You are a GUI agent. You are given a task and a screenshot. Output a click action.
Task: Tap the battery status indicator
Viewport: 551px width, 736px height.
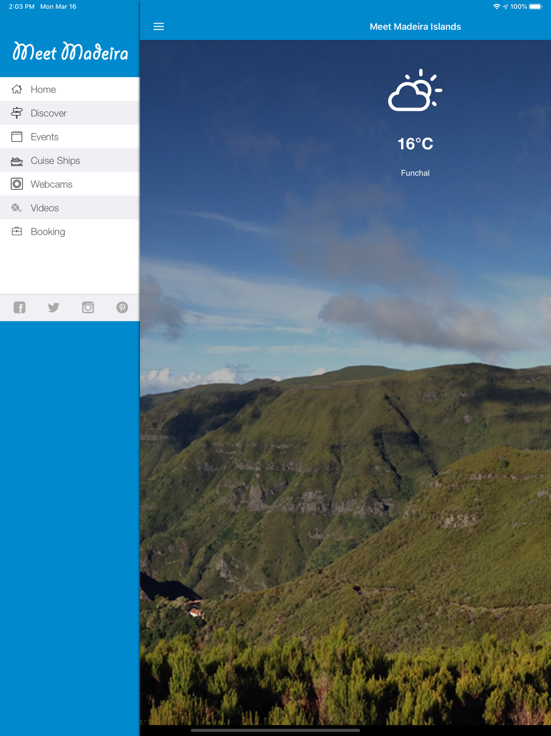tap(536, 7)
